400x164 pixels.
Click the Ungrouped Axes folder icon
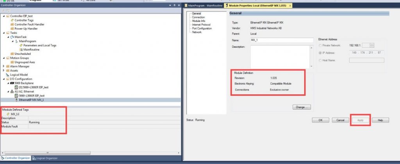pos(12,62)
